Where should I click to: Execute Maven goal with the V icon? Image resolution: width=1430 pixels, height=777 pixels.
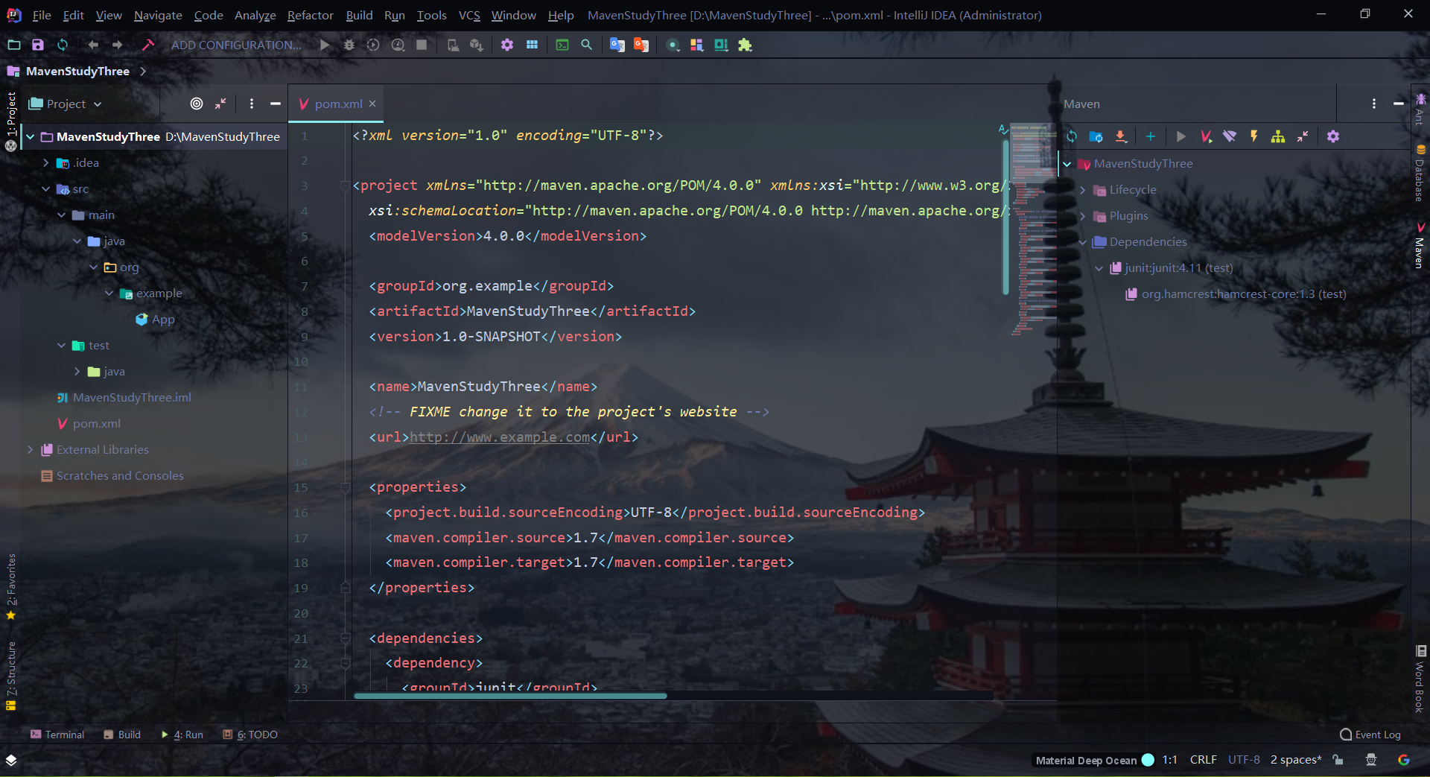coord(1206,136)
